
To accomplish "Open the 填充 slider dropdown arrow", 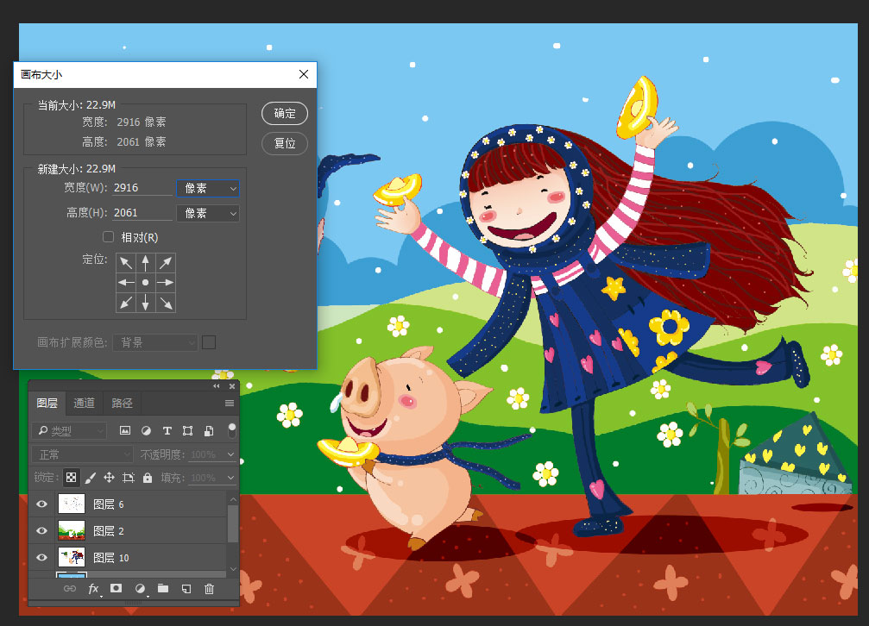I will [x=231, y=478].
